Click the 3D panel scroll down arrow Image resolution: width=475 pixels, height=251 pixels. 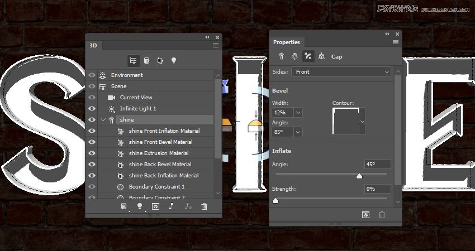pyautogui.click(x=218, y=193)
